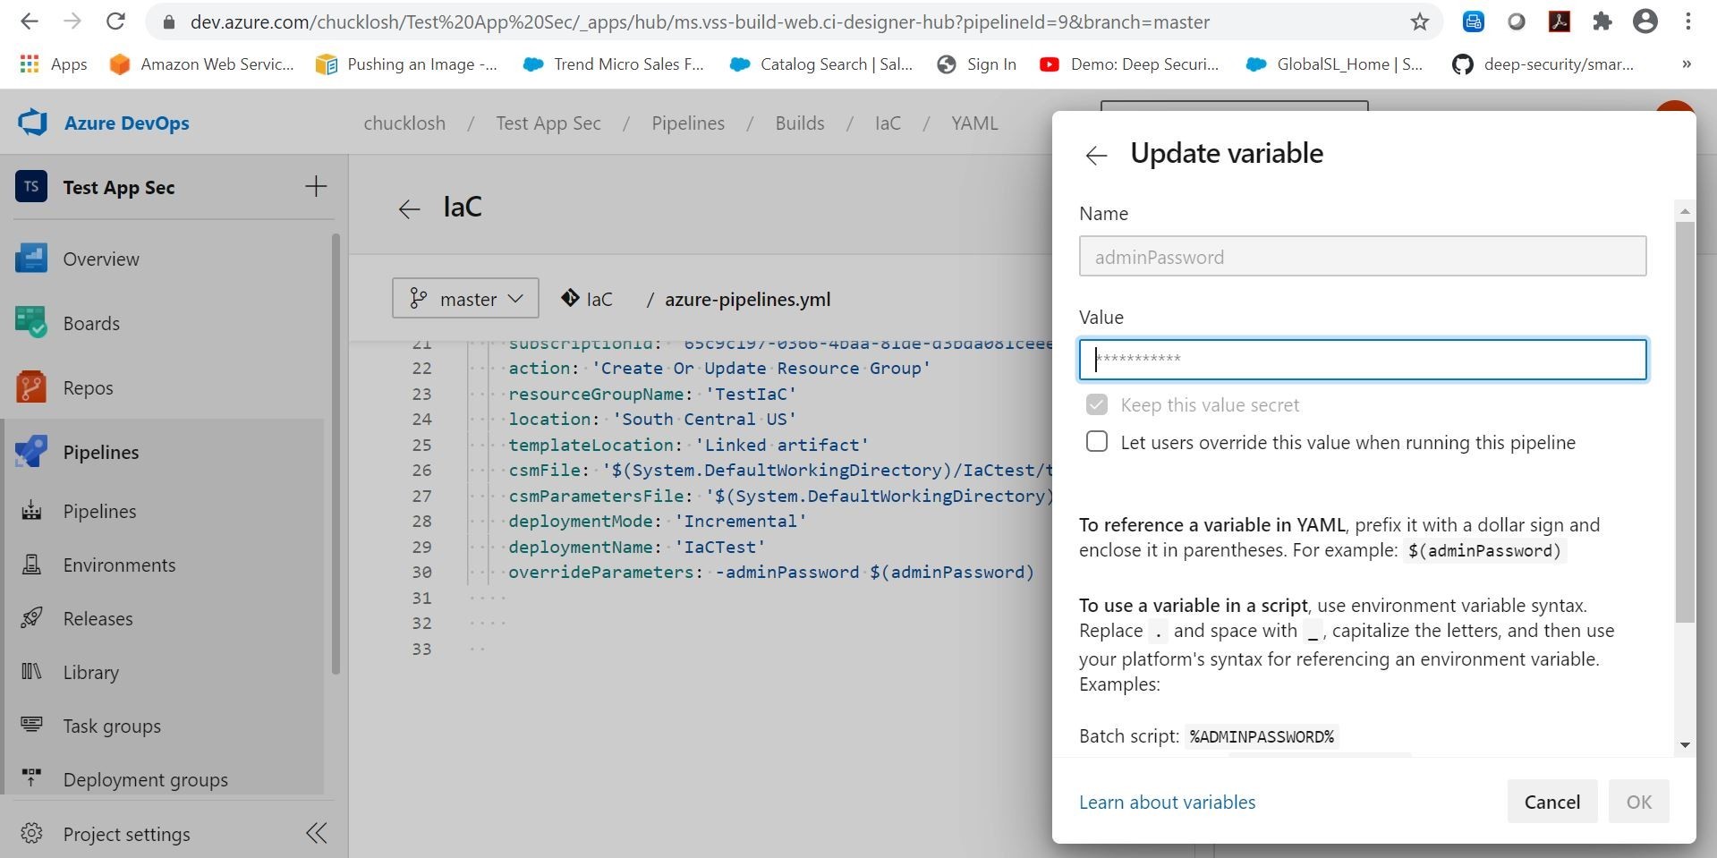
Task: Click back arrow in Update variable panel
Action: (x=1096, y=155)
